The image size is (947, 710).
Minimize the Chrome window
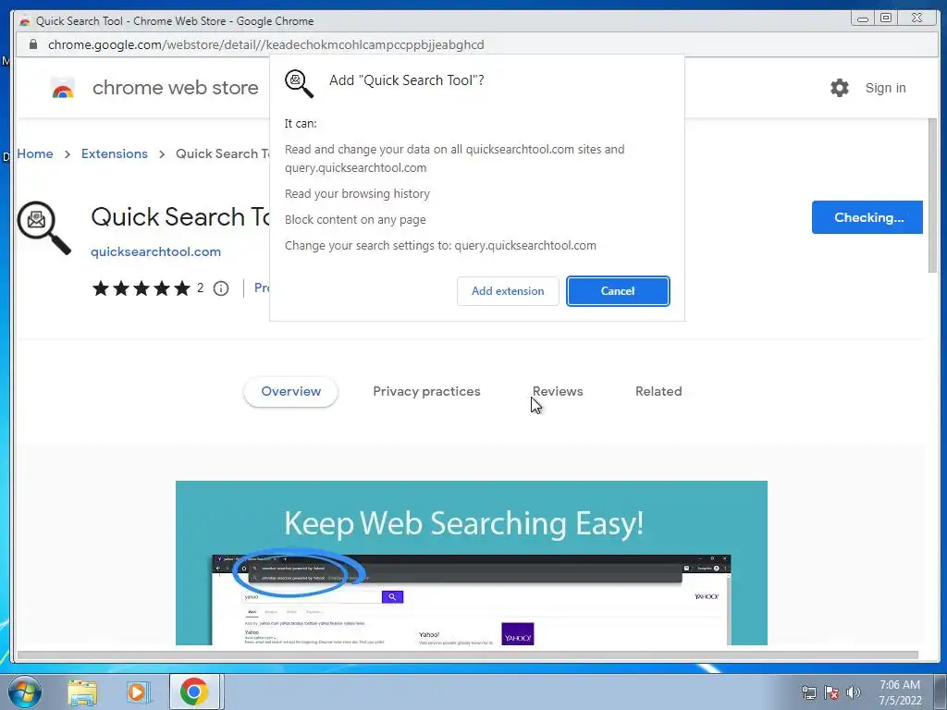pyautogui.click(x=863, y=18)
